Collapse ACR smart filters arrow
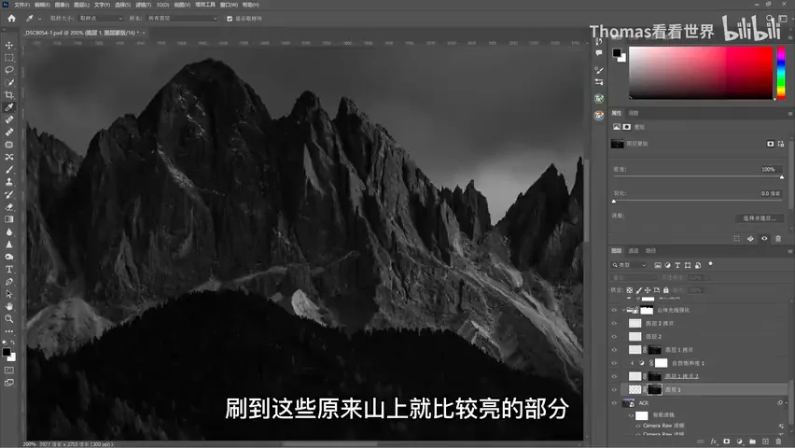Image resolution: width=795 pixels, height=448 pixels. 784,403
